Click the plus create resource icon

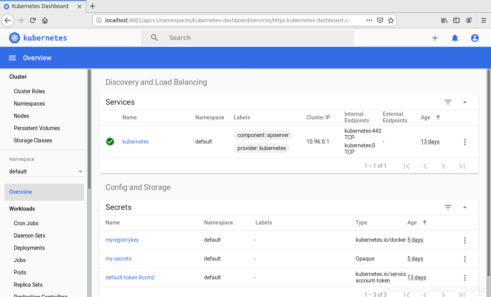point(435,38)
